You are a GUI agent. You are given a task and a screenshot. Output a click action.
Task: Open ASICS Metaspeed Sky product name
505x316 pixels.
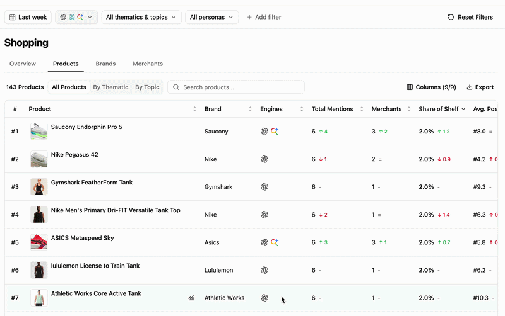(83, 238)
